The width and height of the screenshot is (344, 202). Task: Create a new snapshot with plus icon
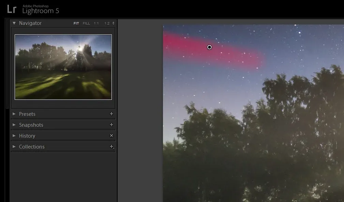tap(111, 125)
